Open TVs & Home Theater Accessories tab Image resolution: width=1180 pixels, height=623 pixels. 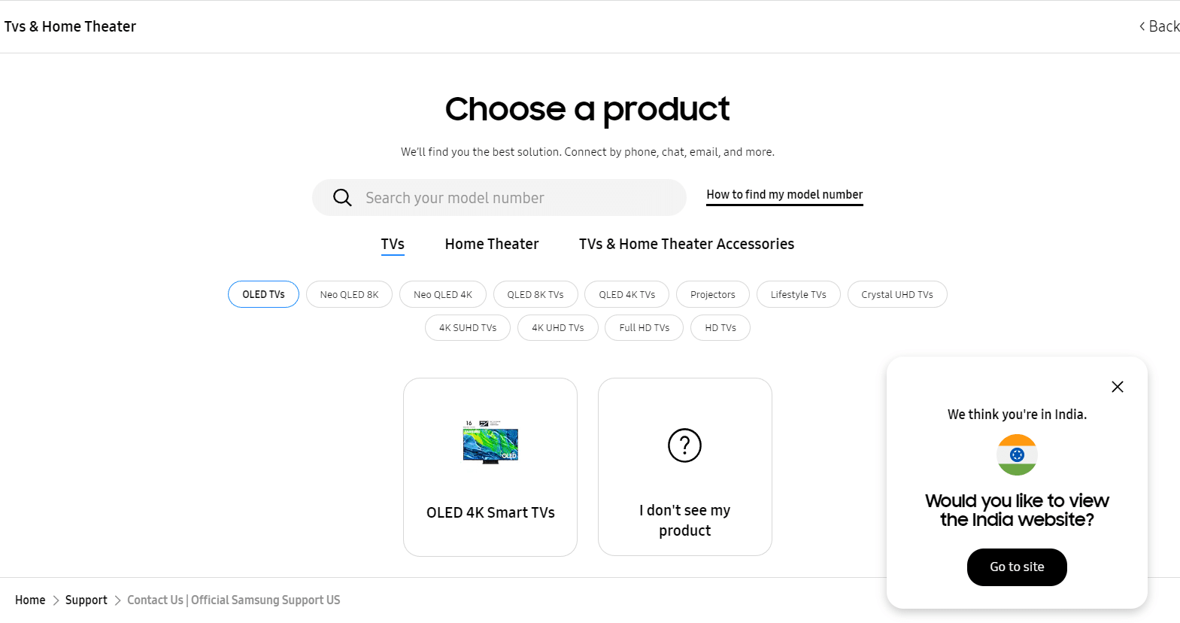point(687,244)
